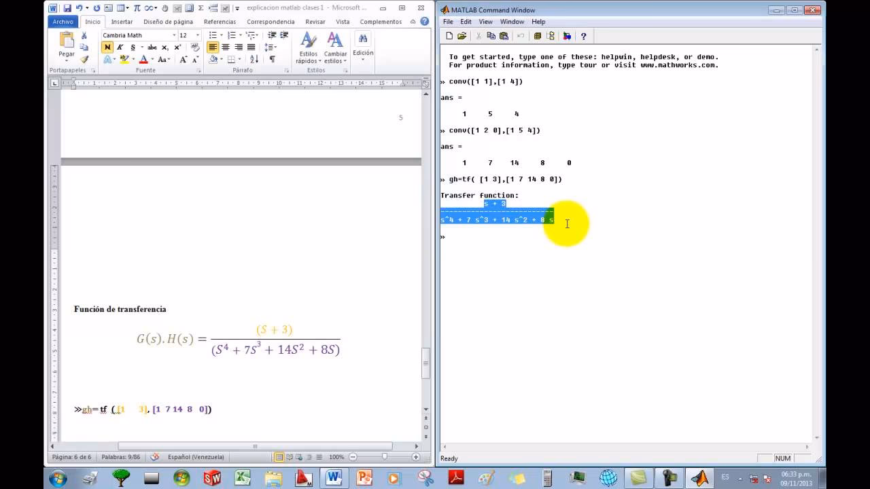
Task: Open the font name dropdown
Action: pos(175,35)
